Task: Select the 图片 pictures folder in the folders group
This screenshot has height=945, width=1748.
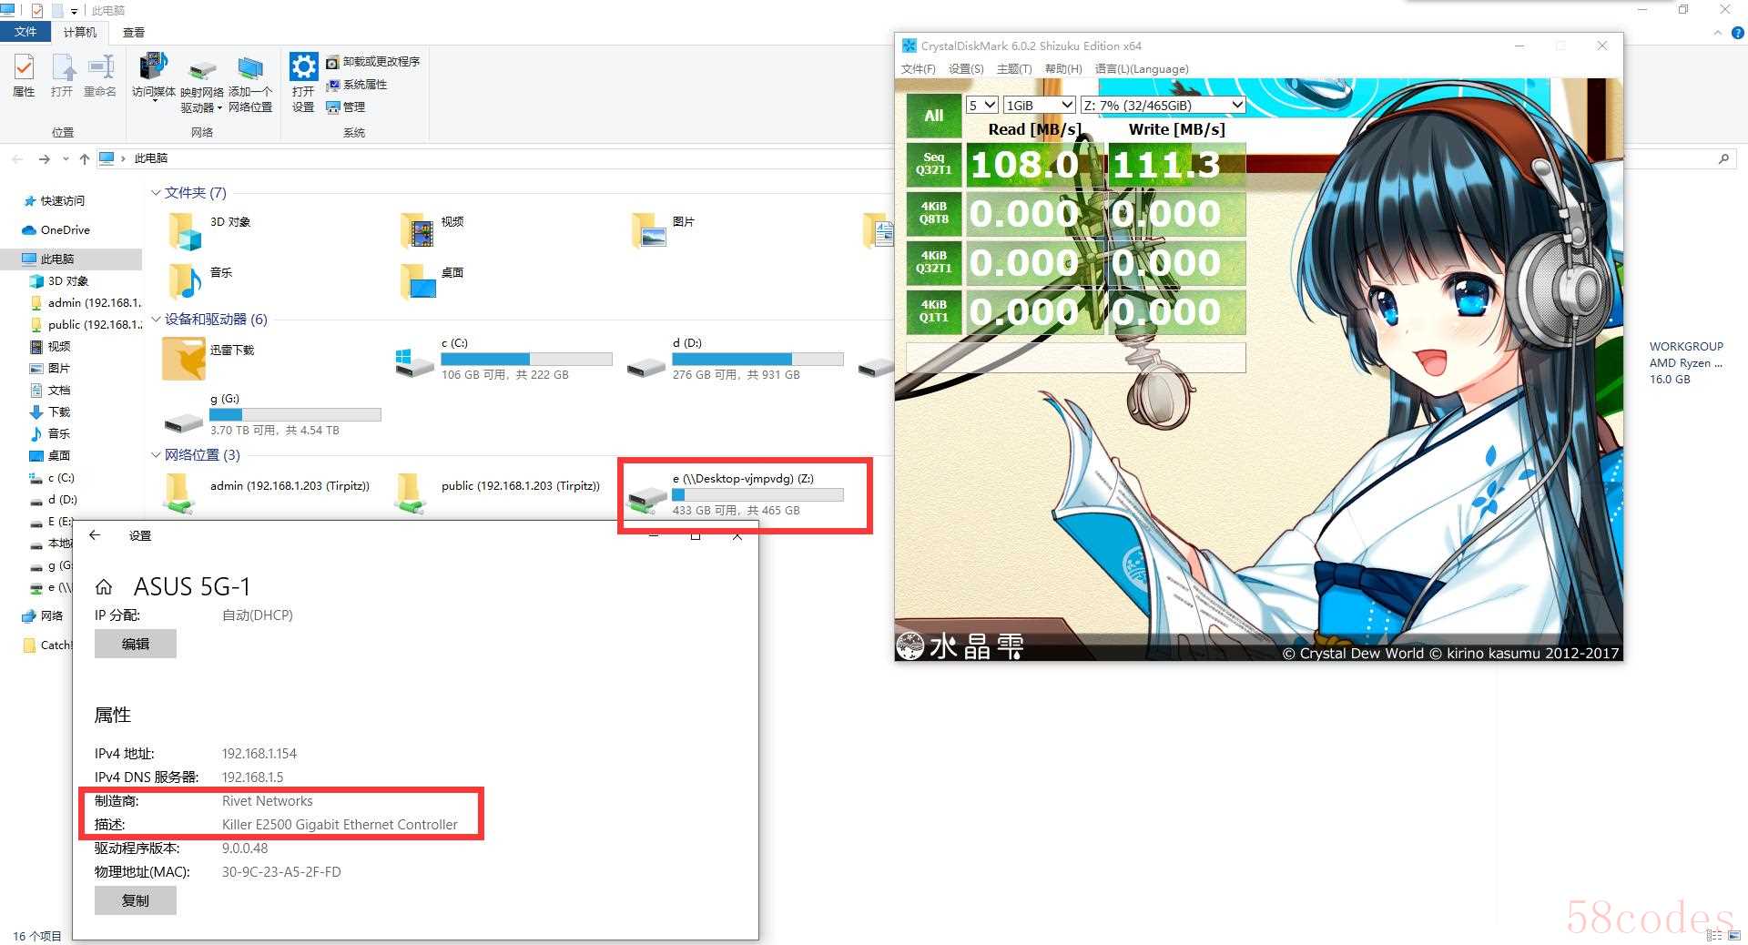Action: click(x=663, y=229)
